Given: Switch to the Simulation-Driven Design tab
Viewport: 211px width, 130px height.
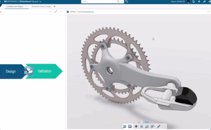Looking at the screenshot, I should [41, 6].
